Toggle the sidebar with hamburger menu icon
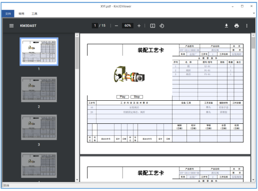This screenshot has width=258, height=191. pos(11,26)
